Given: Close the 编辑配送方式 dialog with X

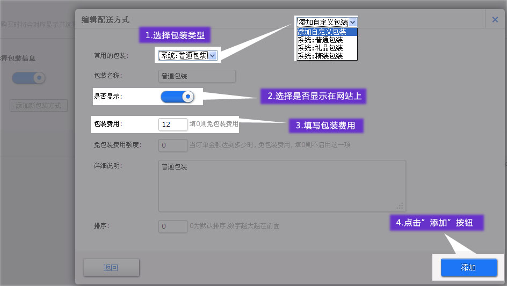Looking at the screenshot, I should [x=495, y=19].
